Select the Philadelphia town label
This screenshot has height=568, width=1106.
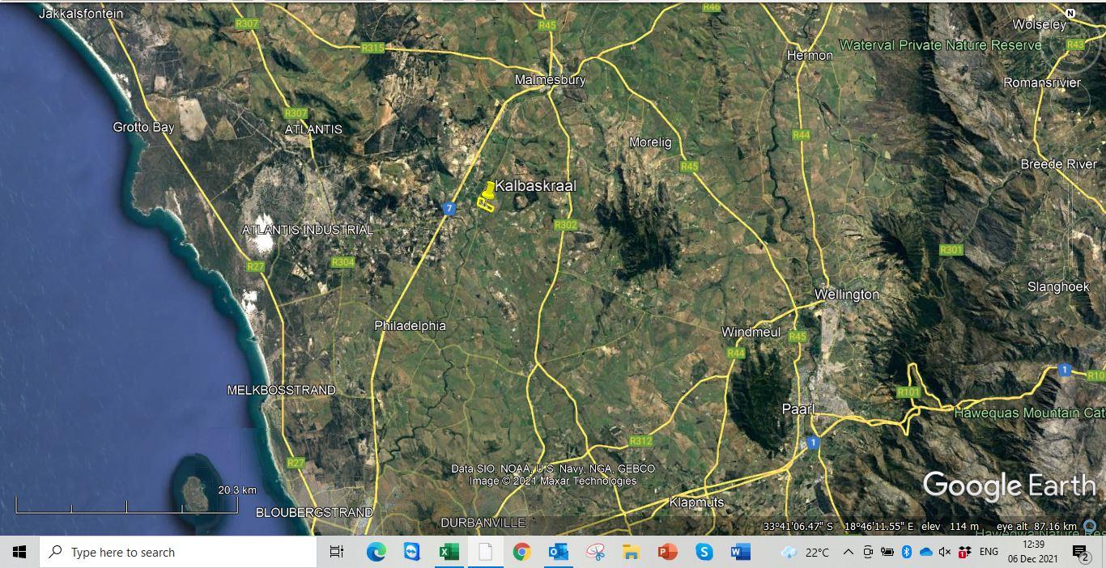[410, 325]
